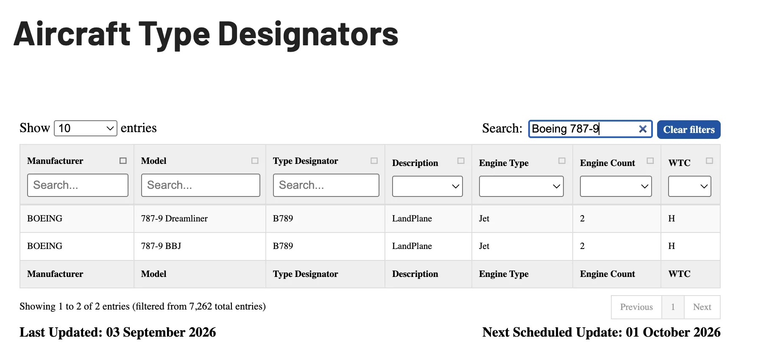Image resolution: width=758 pixels, height=354 pixels.
Task: Click the Type Designator header label
Action: (x=305, y=161)
